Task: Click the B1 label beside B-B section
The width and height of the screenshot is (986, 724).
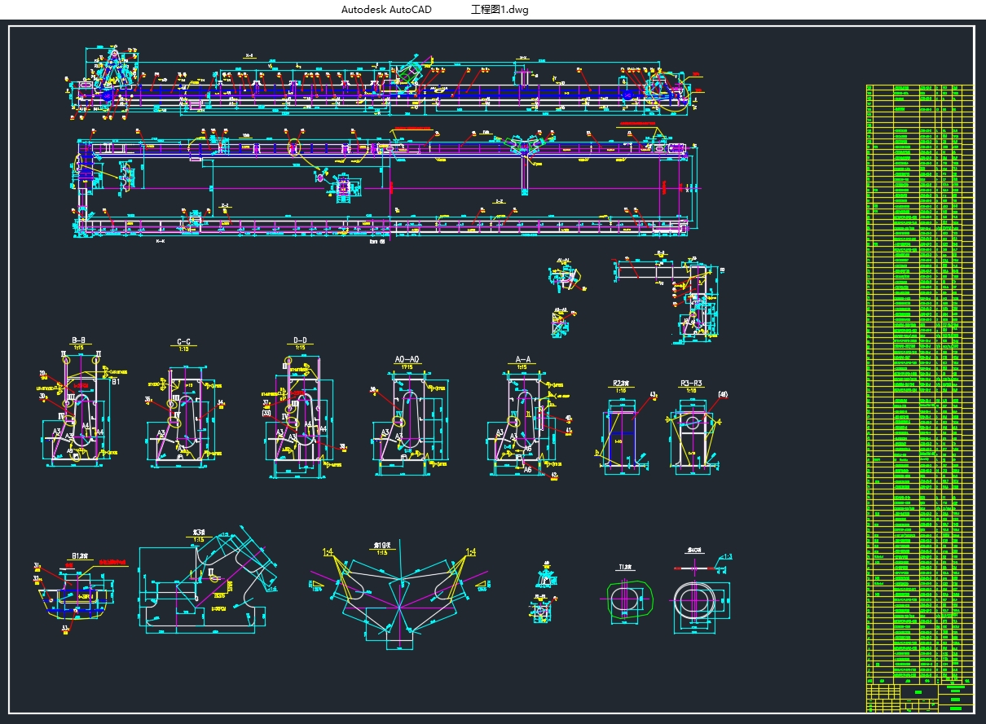Action: [x=116, y=381]
